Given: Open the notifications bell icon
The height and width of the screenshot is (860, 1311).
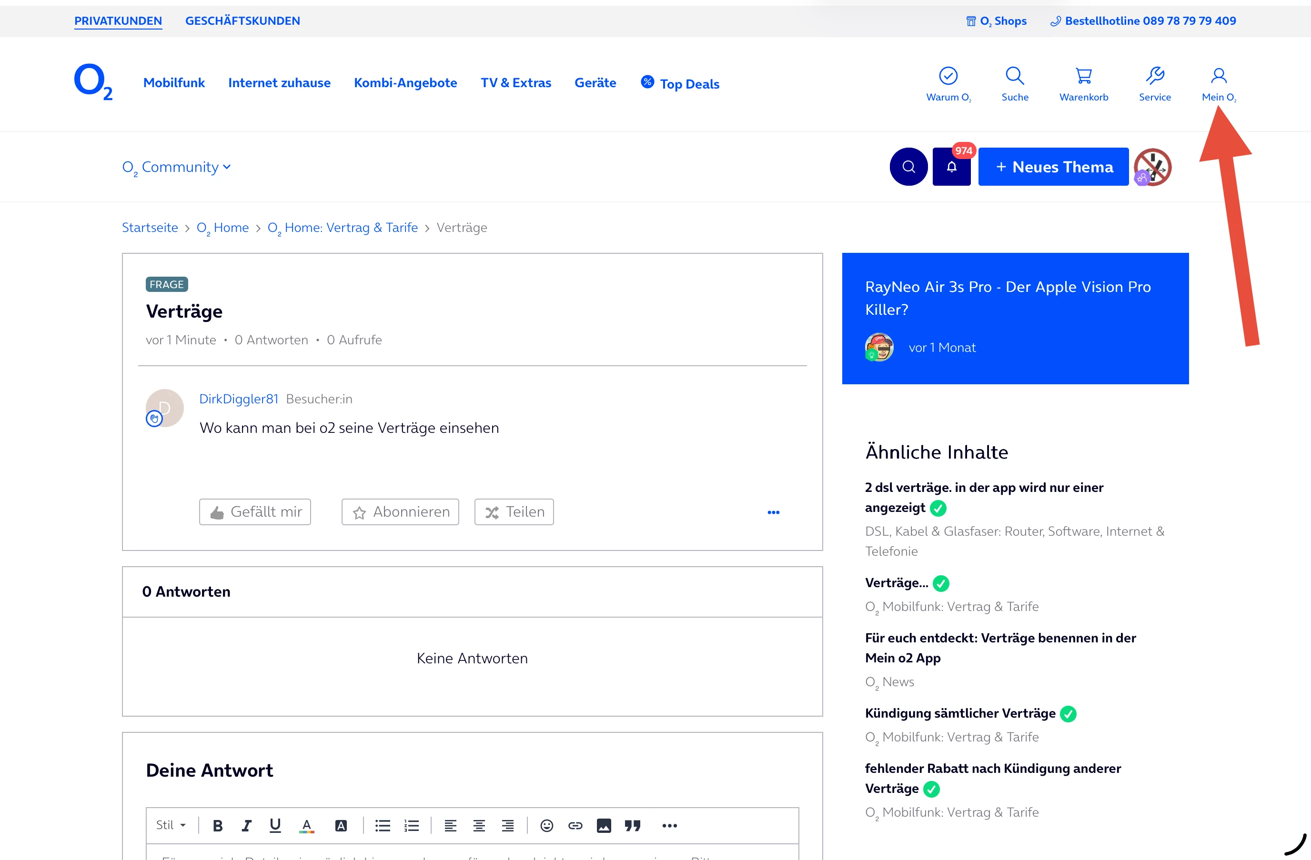Looking at the screenshot, I should [951, 167].
